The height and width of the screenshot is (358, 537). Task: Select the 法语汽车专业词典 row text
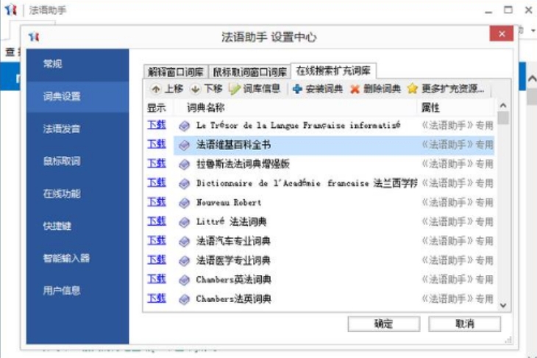(x=233, y=241)
